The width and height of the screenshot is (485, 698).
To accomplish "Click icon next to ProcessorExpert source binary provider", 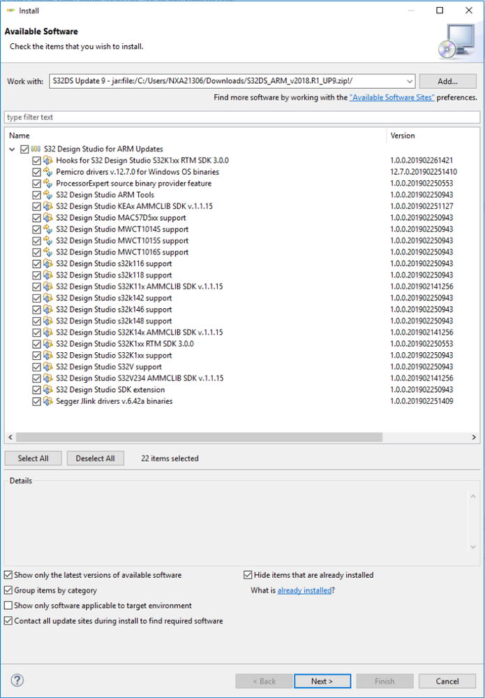I will pos(48,183).
